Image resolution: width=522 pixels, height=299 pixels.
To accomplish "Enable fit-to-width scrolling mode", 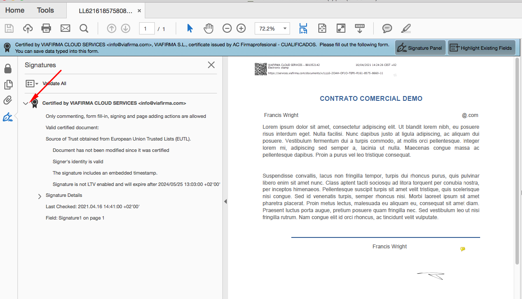I will tap(303, 28).
